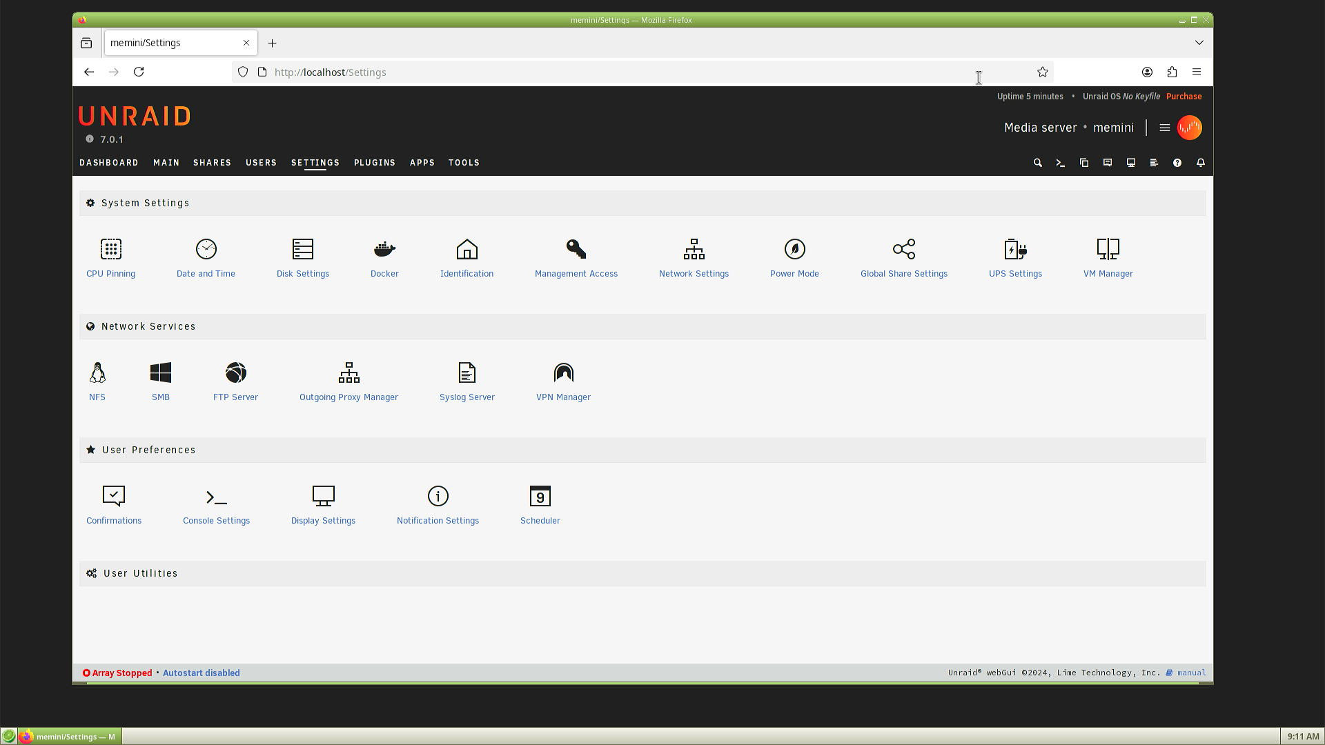Image resolution: width=1325 pixels, height=745 pixels.
Task: Open the VPN Manager tunnel icon
Action: [563, 372]
